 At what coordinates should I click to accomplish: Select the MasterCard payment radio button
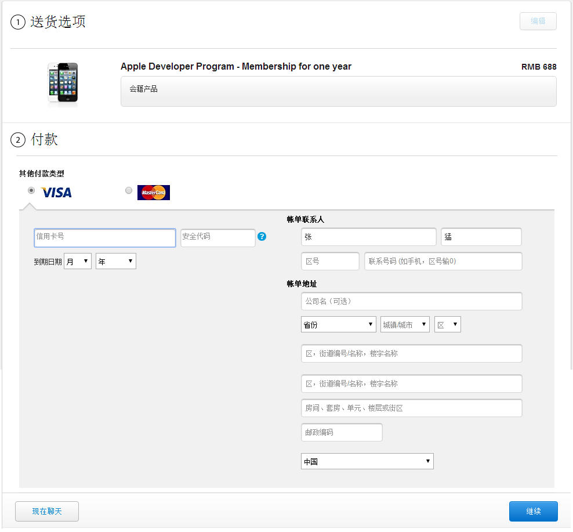(x=129, y=190)
